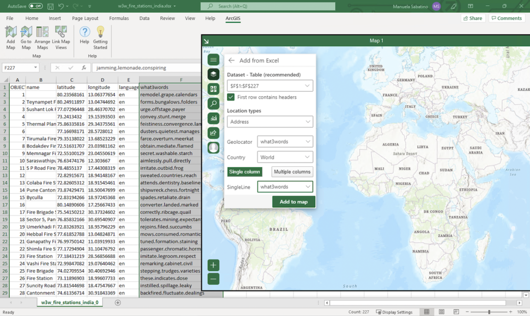Viewport: 530px width, 316px height.
Task: Expand the Name Box dropdown arrow
Action: 36,68
